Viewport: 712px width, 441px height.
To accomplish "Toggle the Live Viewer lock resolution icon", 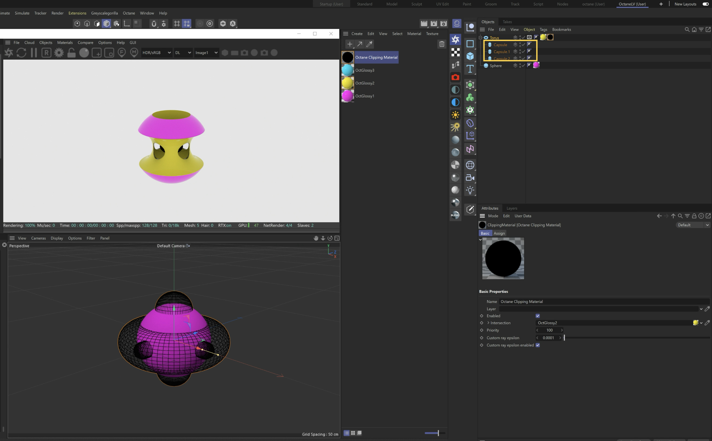I will click(72, 53).
